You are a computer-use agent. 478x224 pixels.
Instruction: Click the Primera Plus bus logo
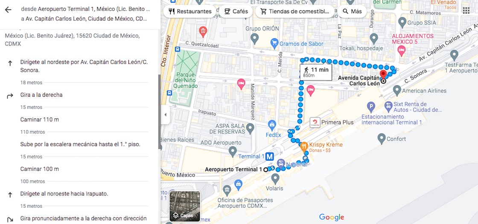(315, 122)
